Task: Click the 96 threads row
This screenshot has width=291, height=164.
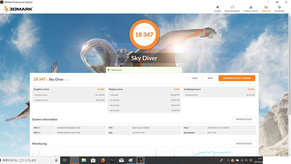Action: (x=144, y=110)
